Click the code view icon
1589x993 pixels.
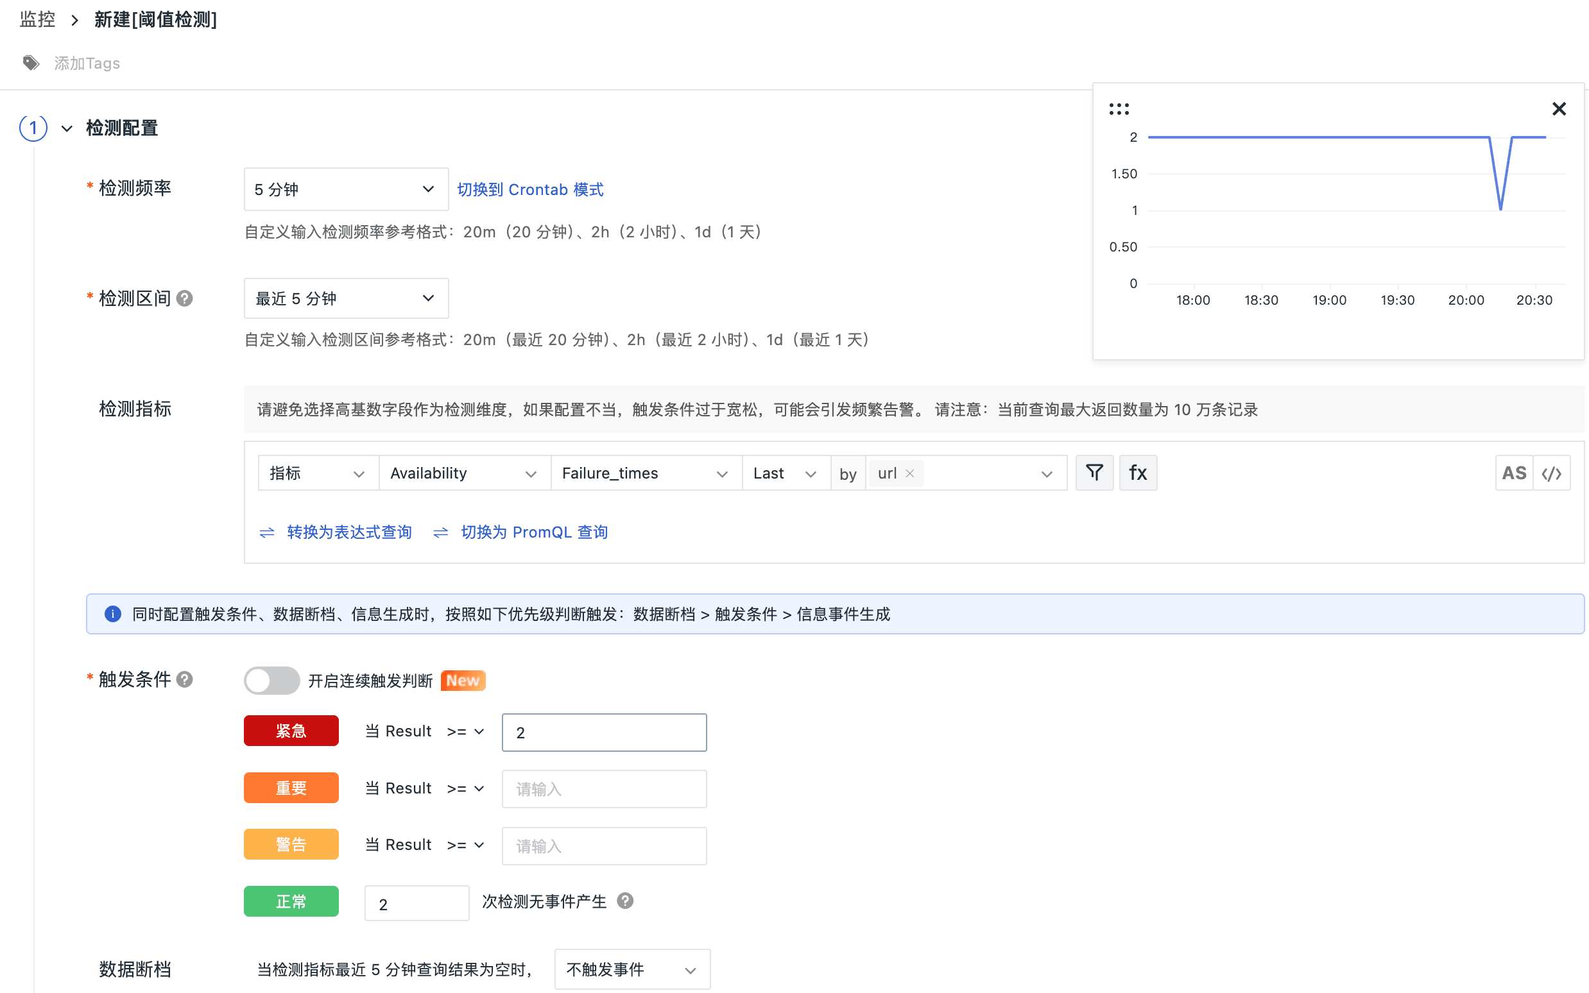(1552, 473)
